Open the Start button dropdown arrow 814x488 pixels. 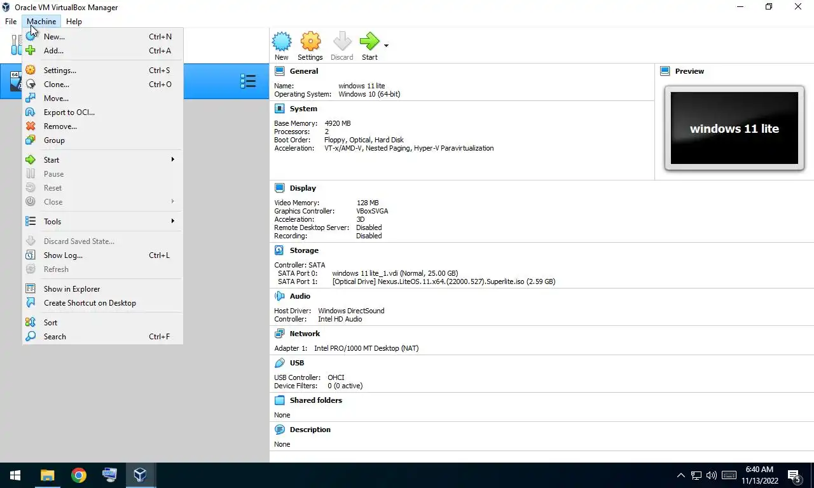click(386, 46)
